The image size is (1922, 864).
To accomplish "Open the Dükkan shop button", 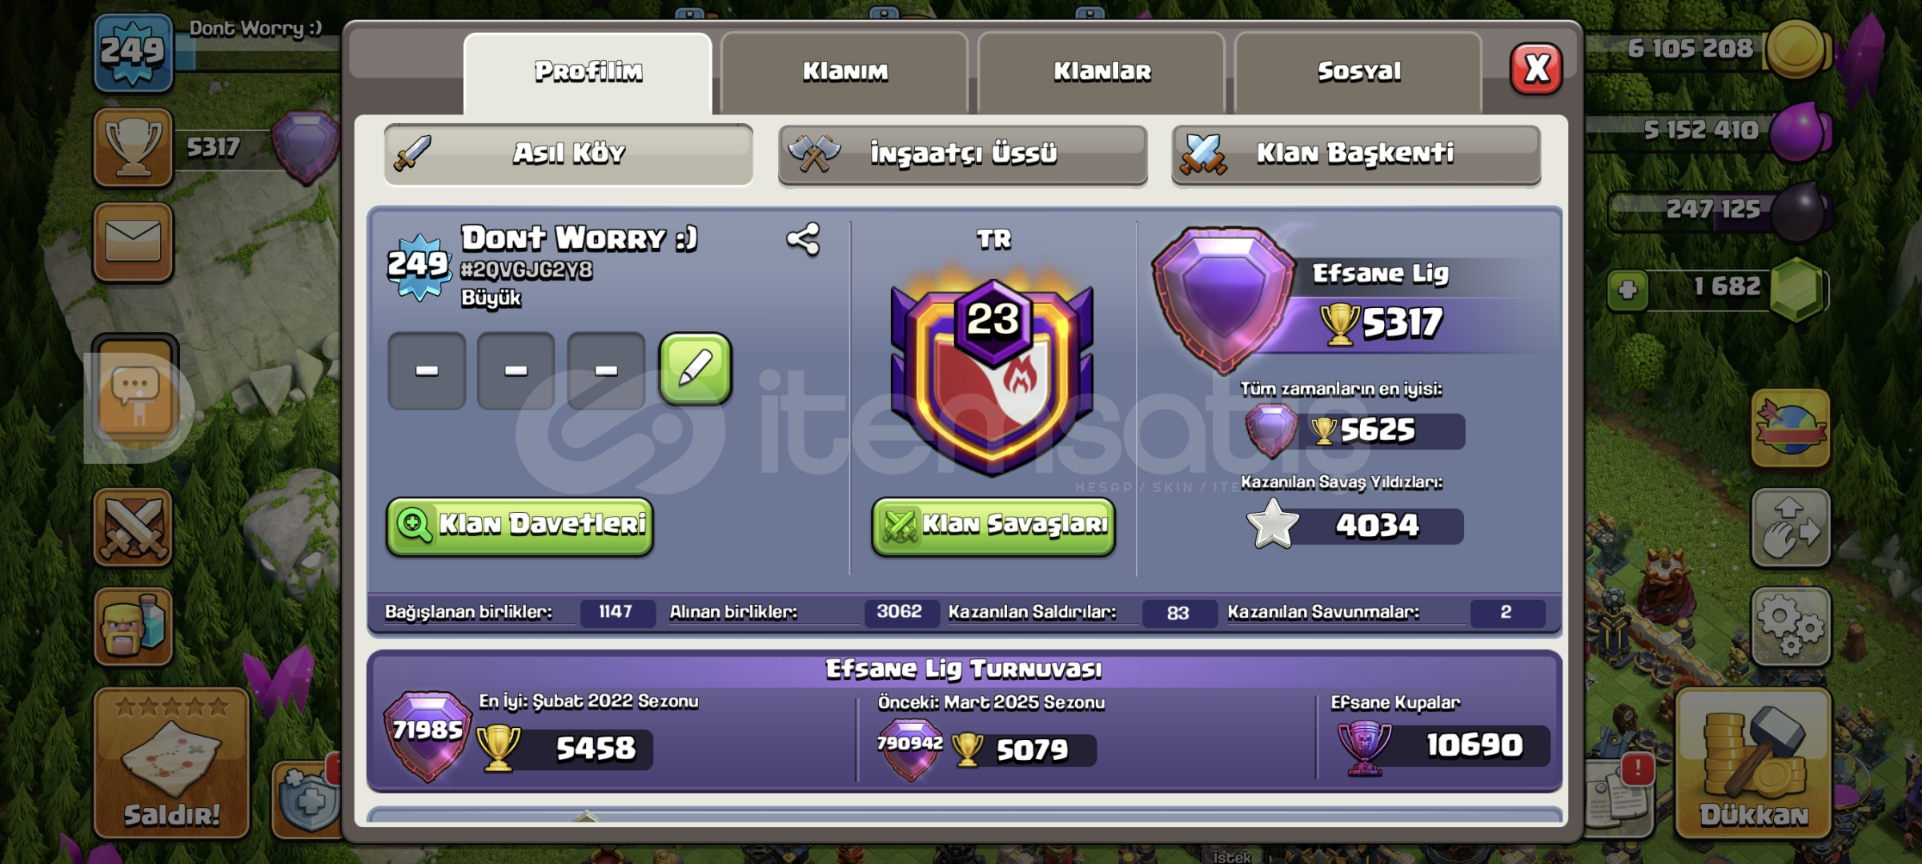I will point(1753,762).
